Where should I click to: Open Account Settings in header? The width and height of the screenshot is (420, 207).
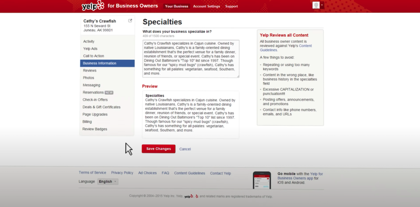click(207, 6)
